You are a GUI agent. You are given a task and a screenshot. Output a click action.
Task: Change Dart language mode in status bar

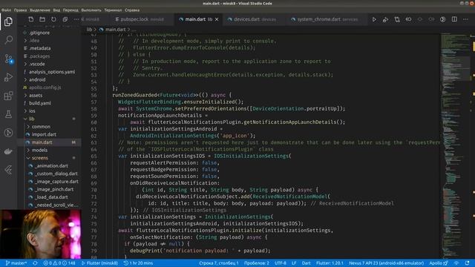pos(306,263)
